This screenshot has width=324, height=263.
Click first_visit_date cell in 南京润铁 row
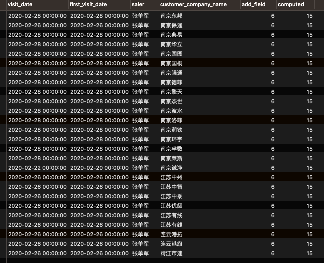point(99,130)
